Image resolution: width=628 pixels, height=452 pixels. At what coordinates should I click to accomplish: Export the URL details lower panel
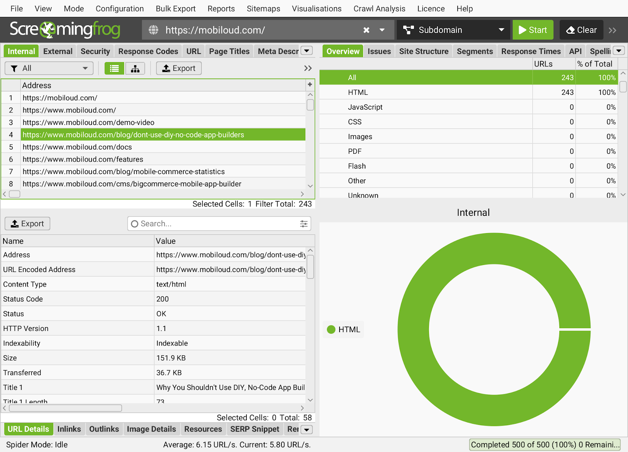(27, 224)
